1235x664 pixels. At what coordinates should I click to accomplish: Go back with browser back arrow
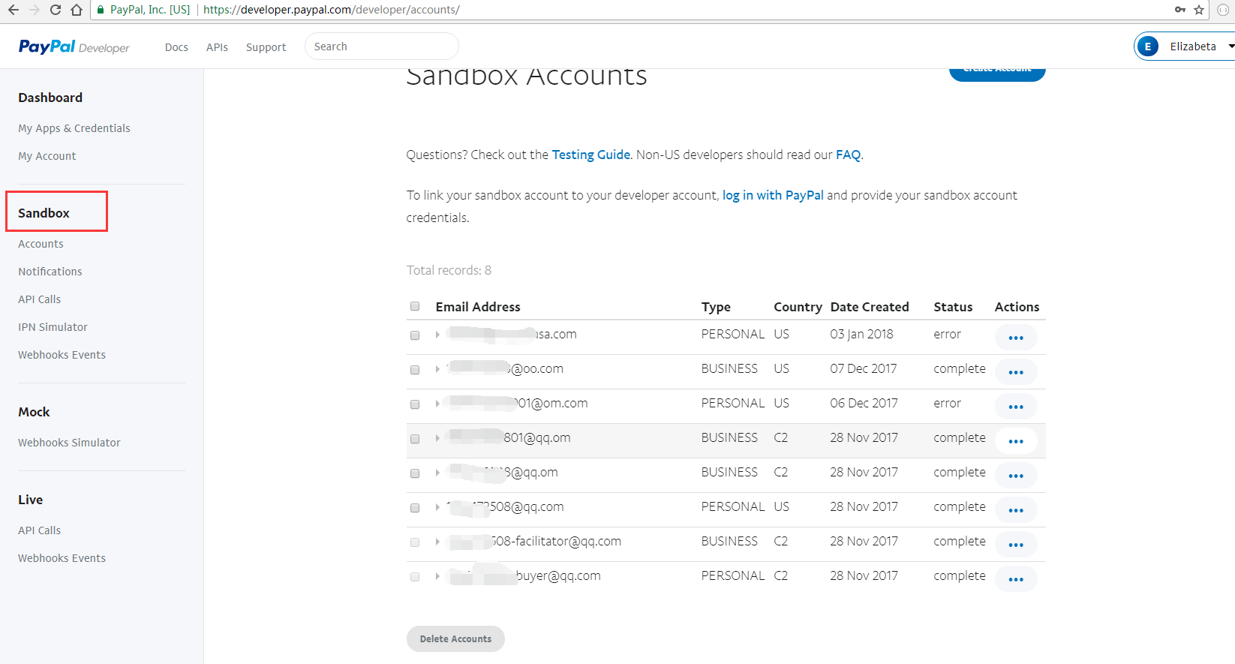pyautogui.click(x=13, y=10)
